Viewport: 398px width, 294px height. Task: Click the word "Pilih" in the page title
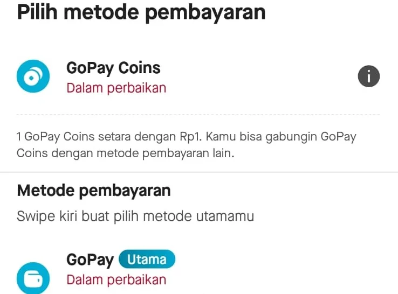(37, 12)
